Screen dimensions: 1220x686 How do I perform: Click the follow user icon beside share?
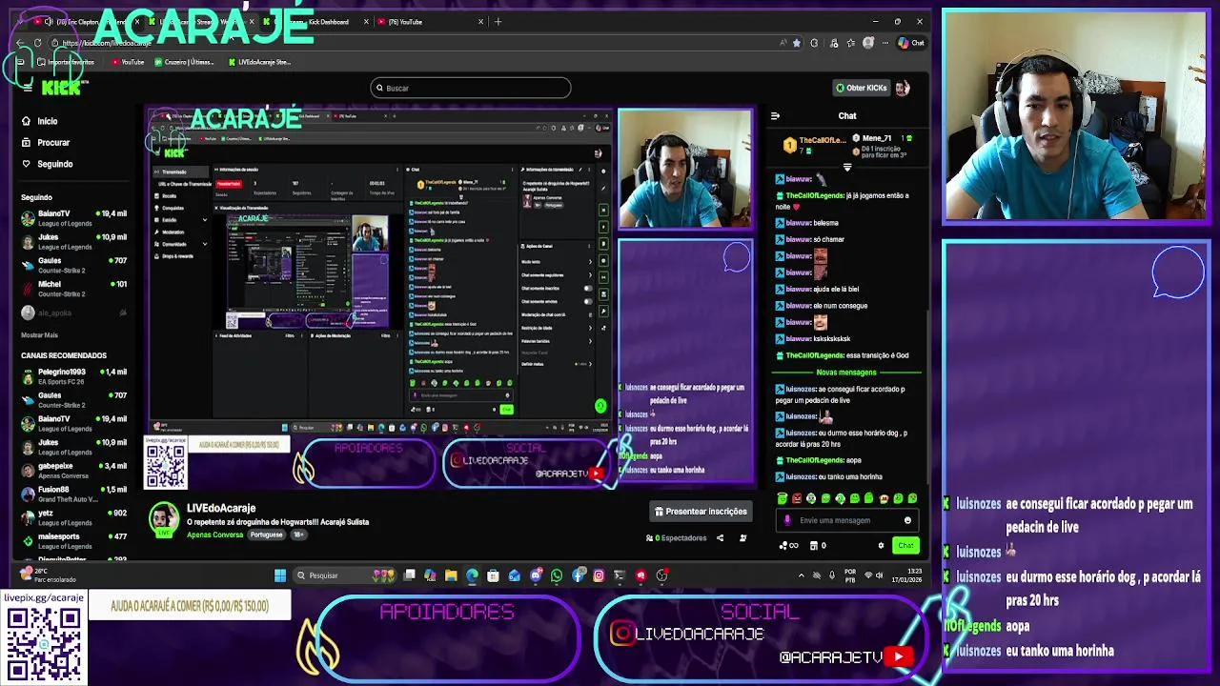pos(743,538)
